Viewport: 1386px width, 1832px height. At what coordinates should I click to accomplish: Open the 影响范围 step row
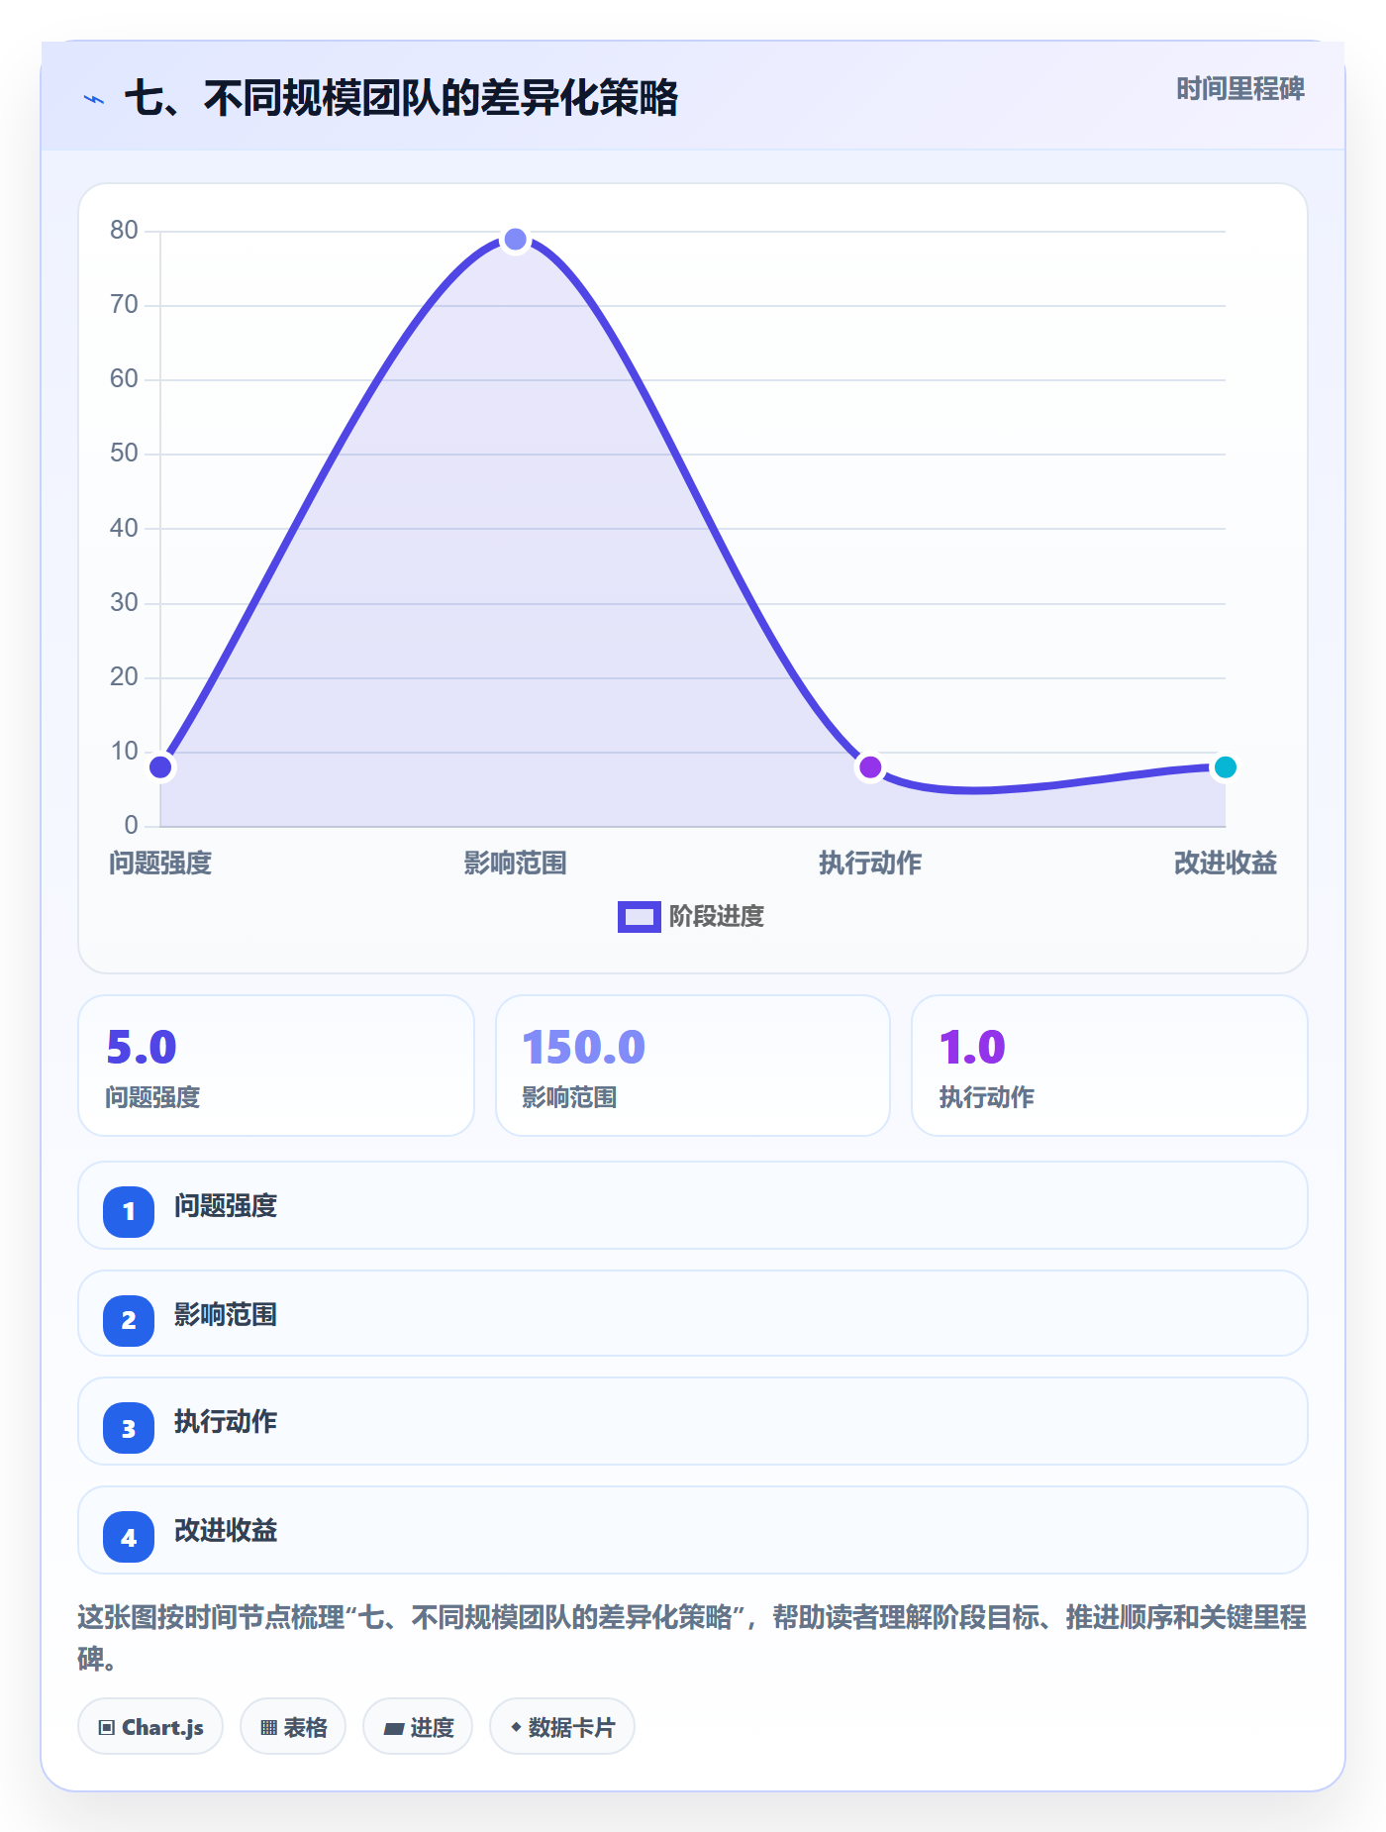693,1314
